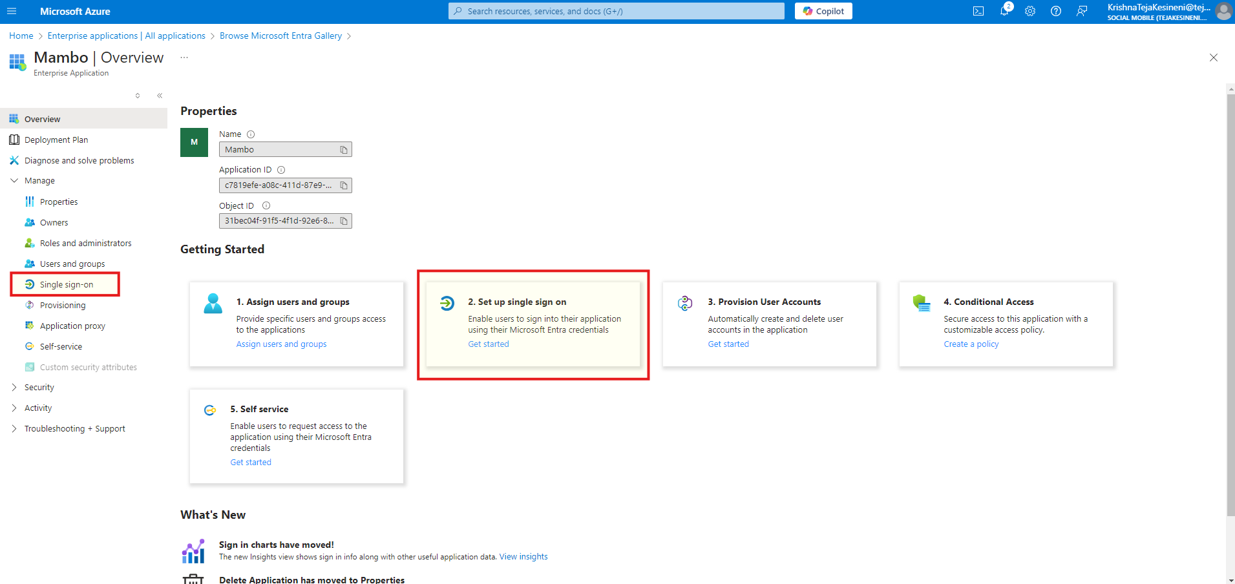Click Get started under Set up single sign on

(489, 344)
